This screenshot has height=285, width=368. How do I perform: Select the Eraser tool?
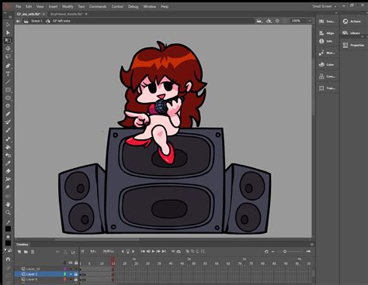8,171
